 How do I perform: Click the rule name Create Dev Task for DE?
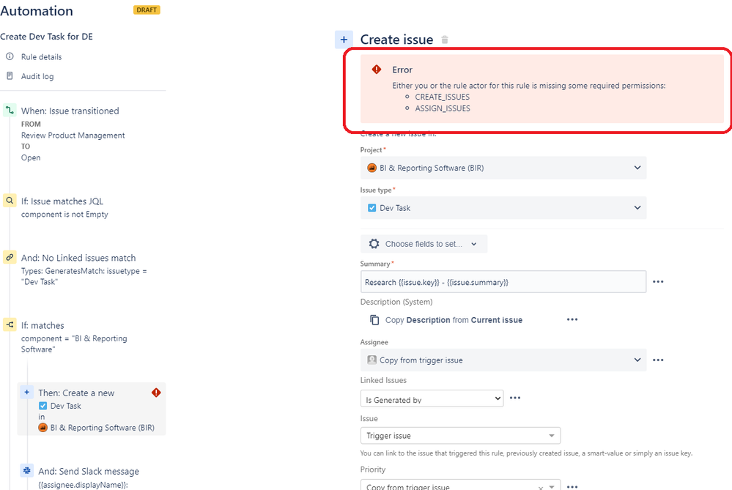[x=46, y=37]
